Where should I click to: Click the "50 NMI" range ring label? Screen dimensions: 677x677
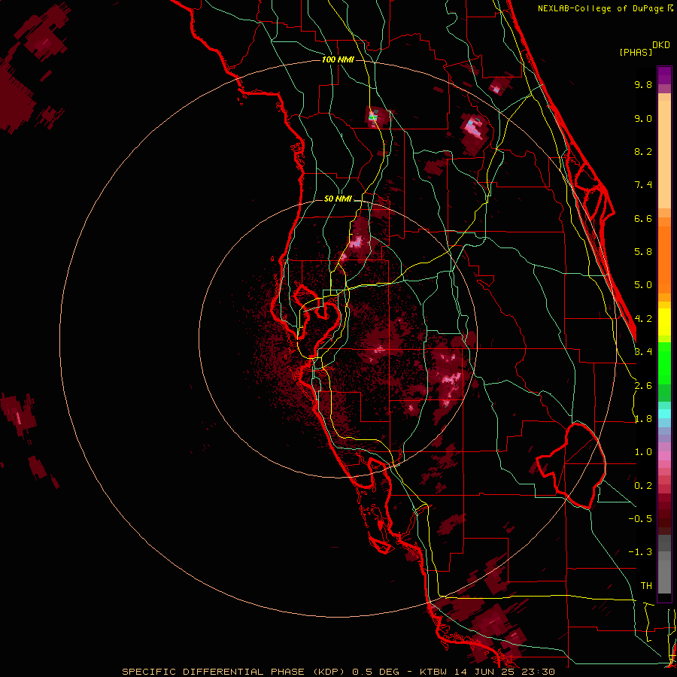[x=338, y=199]
